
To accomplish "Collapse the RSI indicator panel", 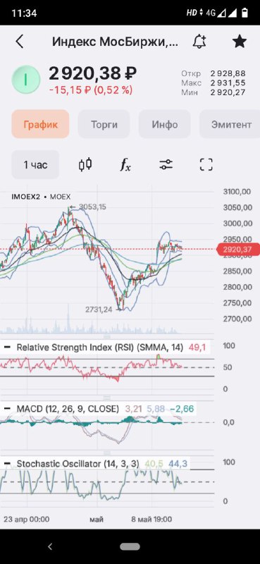I will click(x=7, y=348).
